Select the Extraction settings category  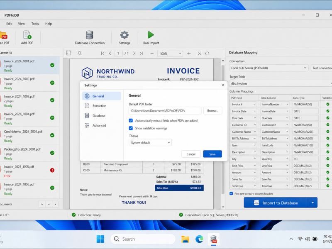click(101, 106)
